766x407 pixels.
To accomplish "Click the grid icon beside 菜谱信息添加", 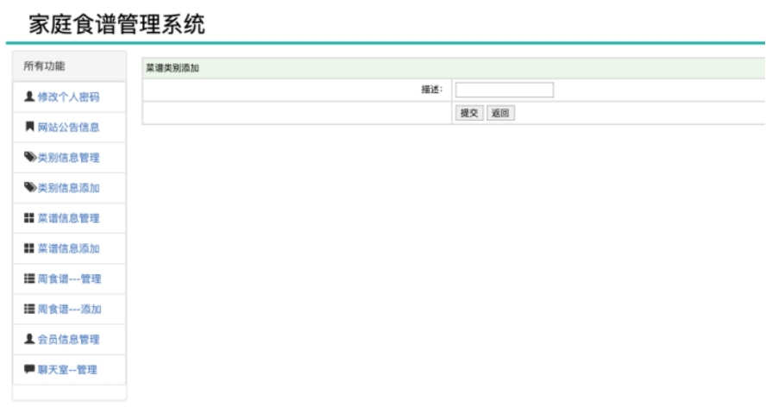I will [x=29, y=248].
